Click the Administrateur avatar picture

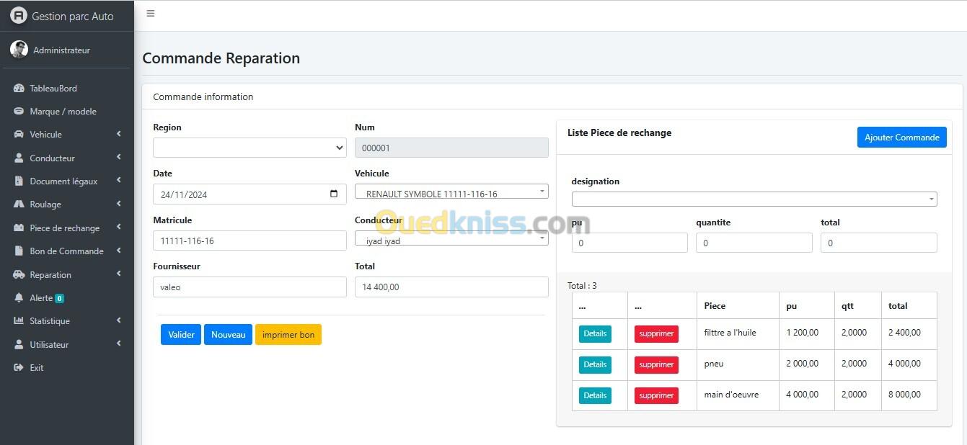(19, 50)
